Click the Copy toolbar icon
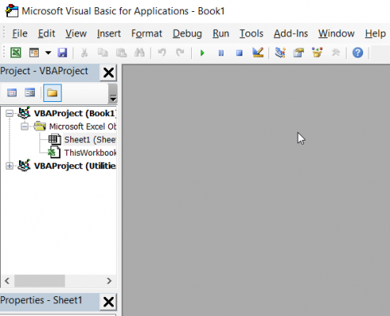Image resolution: width=390 pixels, height=316 pixels. pyautogui.click(x=103, y=53)
